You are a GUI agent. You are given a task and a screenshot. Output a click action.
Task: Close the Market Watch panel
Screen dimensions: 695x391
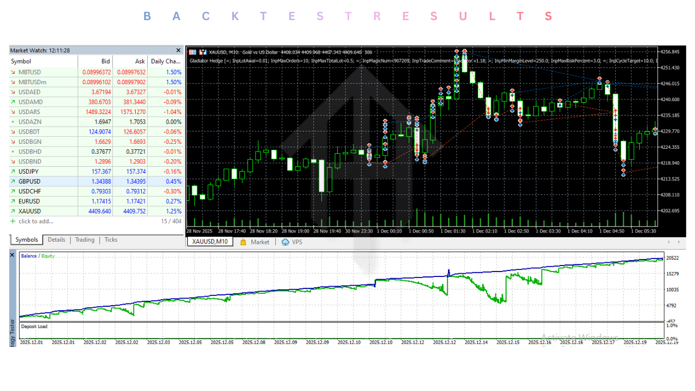point(178,51)
